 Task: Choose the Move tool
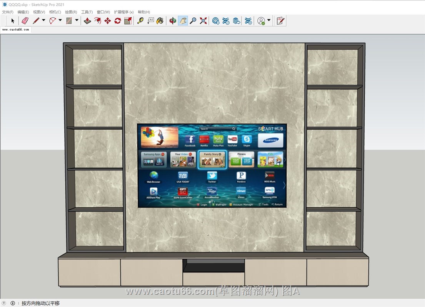108,21
